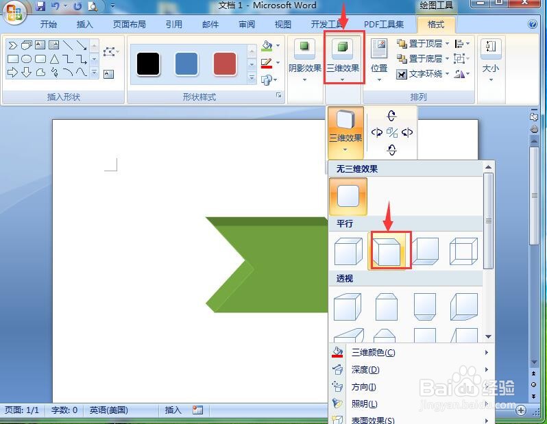The image size is (547, 424).
Task: Switch to the 页面布局 tab
Action: click(x=130, y=25)
